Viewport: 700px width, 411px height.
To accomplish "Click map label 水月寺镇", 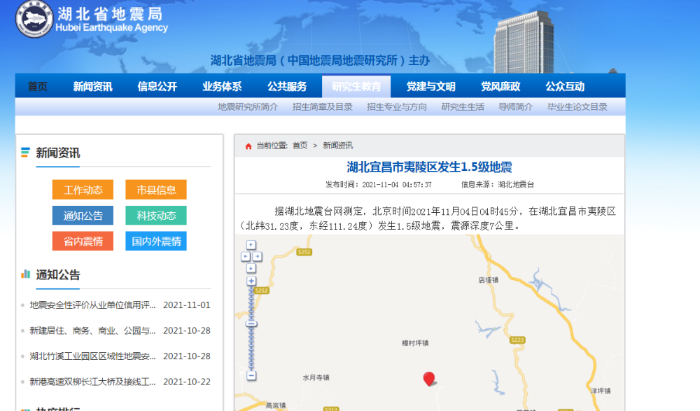I will (x=316, y=377).
